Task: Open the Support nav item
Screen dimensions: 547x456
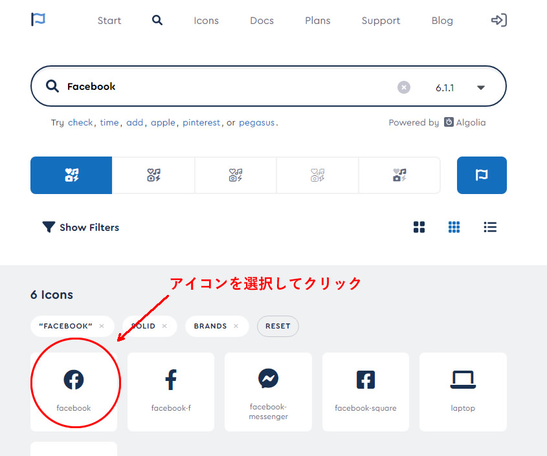Action: 381,21
